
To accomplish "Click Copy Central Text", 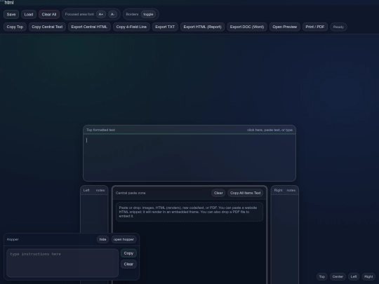I will pos(47,27).
